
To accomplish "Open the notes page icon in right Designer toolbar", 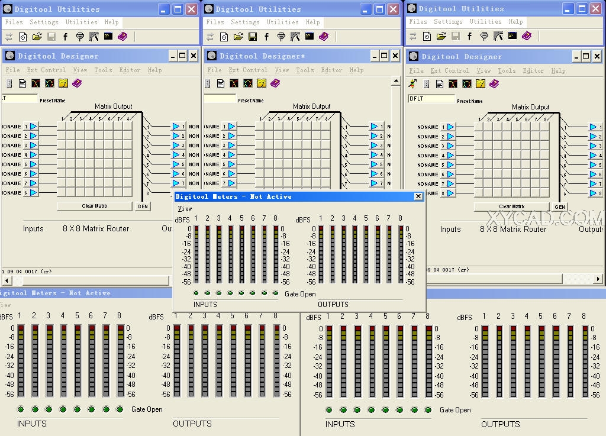I will (x=440, y=84).
